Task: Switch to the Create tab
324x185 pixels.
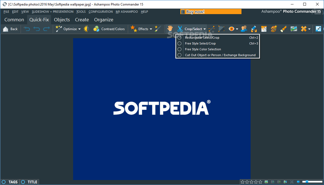Action: 82,20
